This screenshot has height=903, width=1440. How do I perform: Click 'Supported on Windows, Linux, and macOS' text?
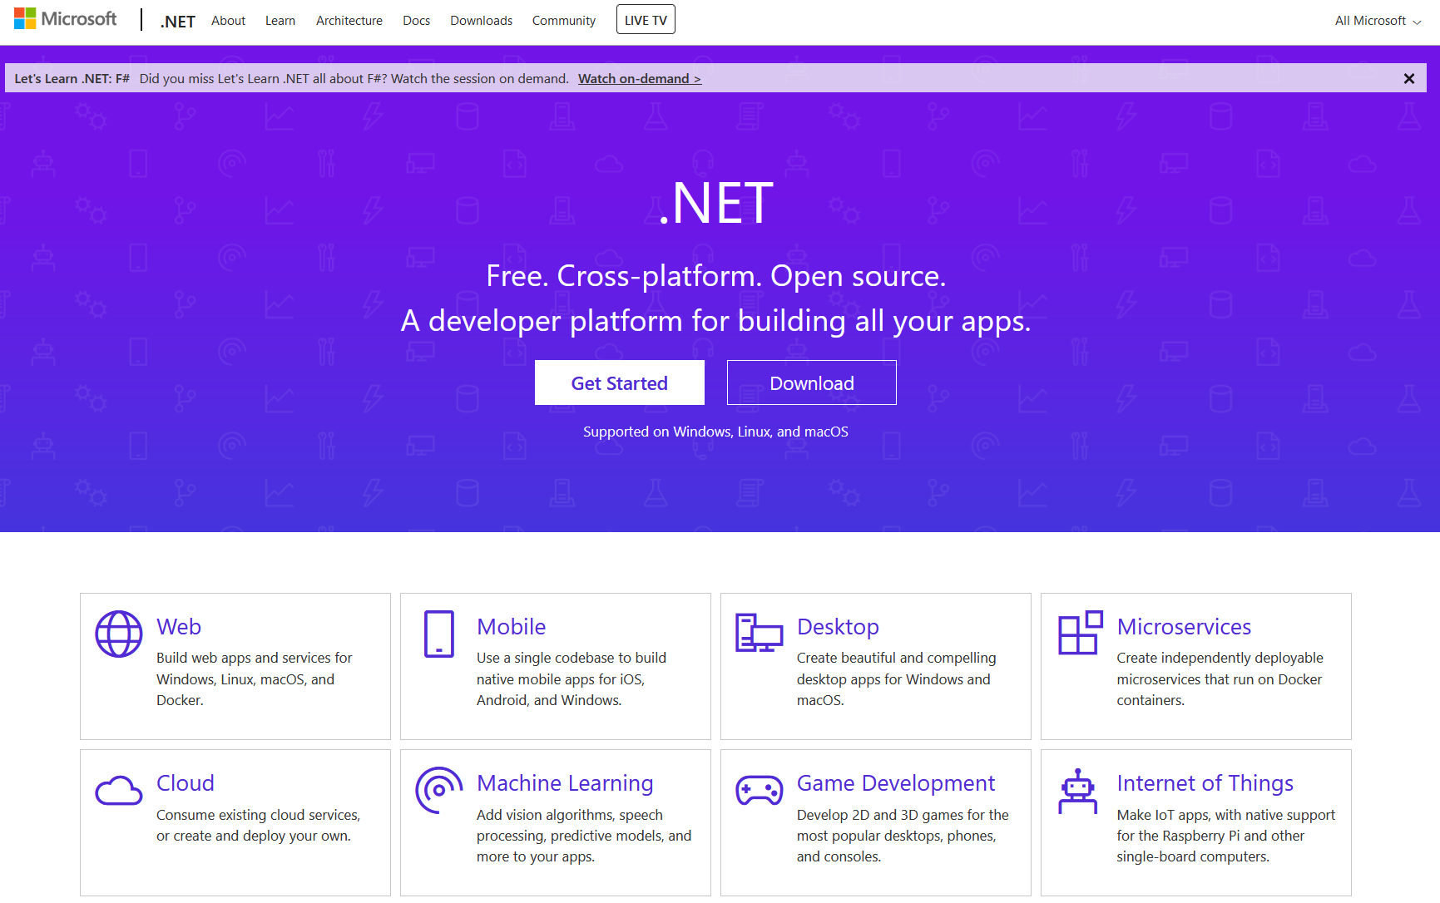tap(715, 432)
